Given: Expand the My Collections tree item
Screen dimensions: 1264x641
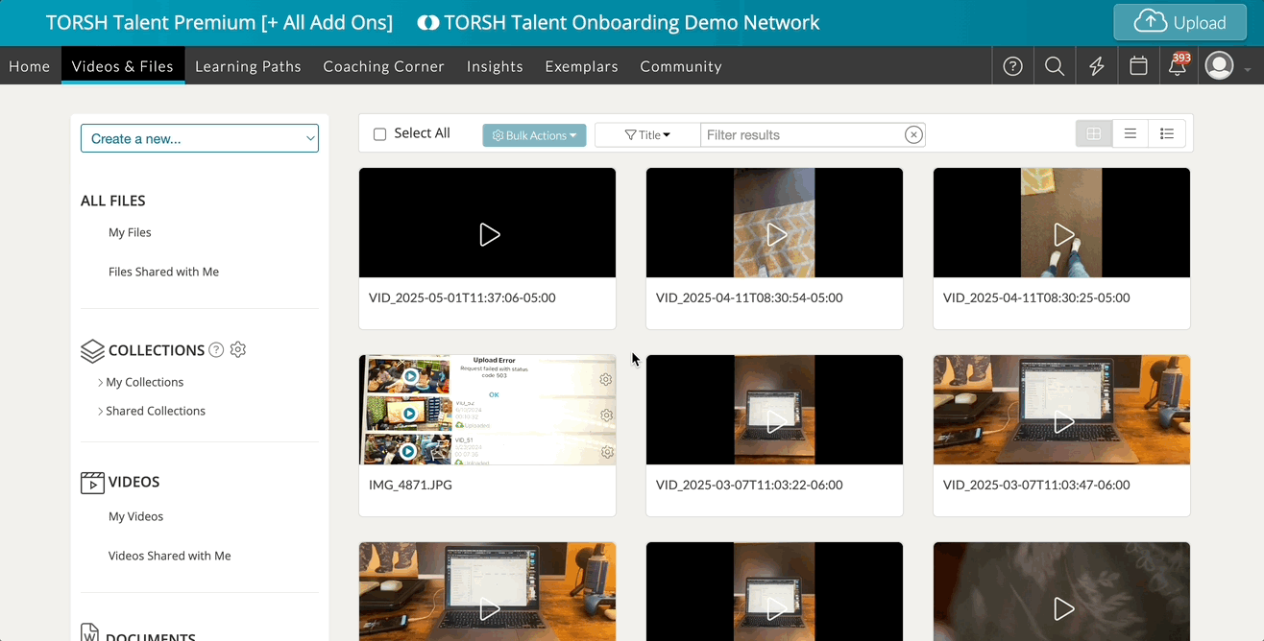Looking at the screenshot, I should tap(101, 382).
